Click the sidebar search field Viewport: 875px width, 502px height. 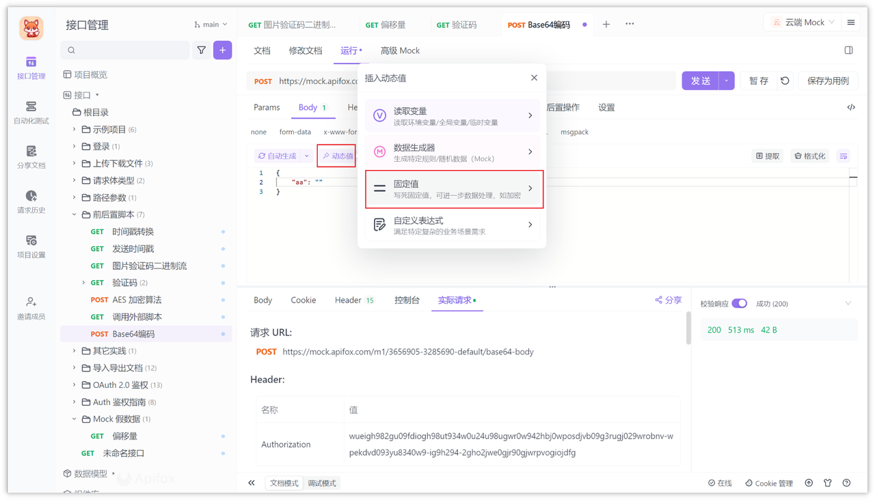pos(125,50)
